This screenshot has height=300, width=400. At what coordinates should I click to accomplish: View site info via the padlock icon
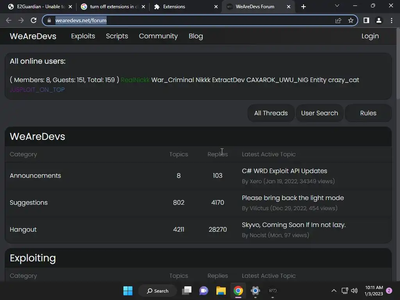coord(49,20)
